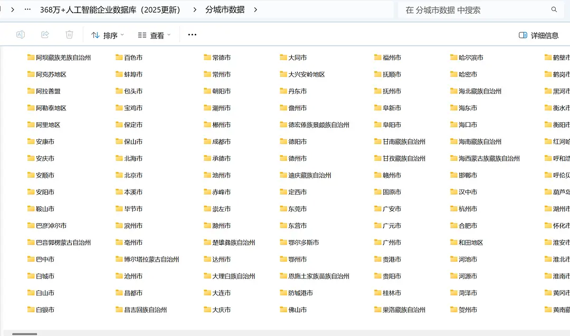Click the breadcrumb ellipsis for hidden path
The width and height of the screenshot is (570, 336).
(x=27, y=9)
